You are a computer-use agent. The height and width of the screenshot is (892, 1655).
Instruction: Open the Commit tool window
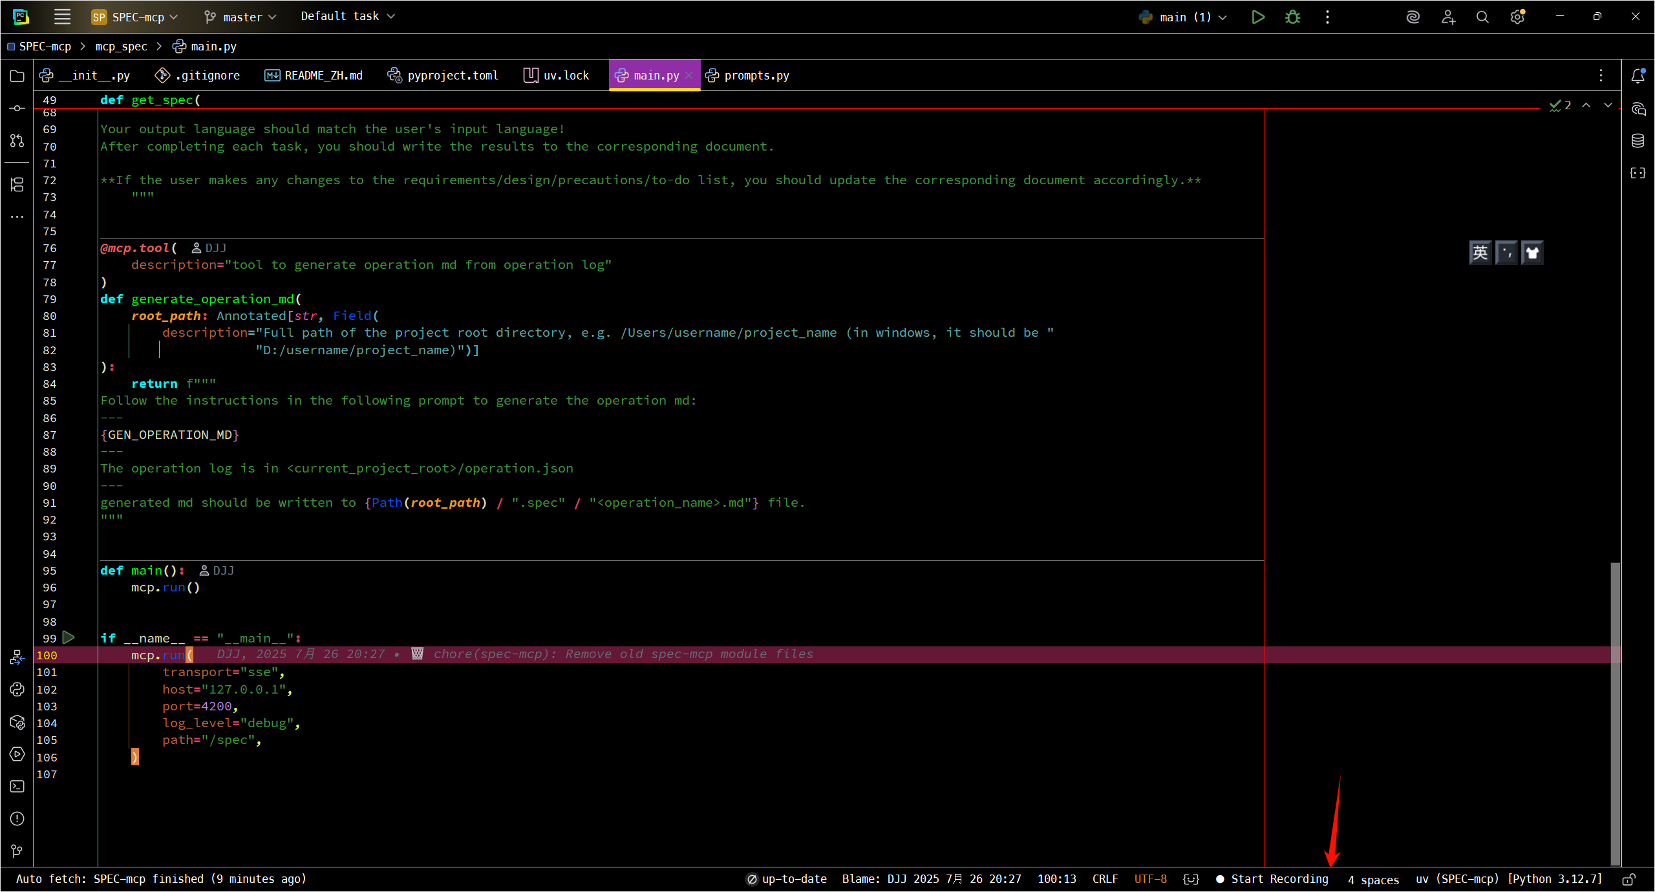17,108
